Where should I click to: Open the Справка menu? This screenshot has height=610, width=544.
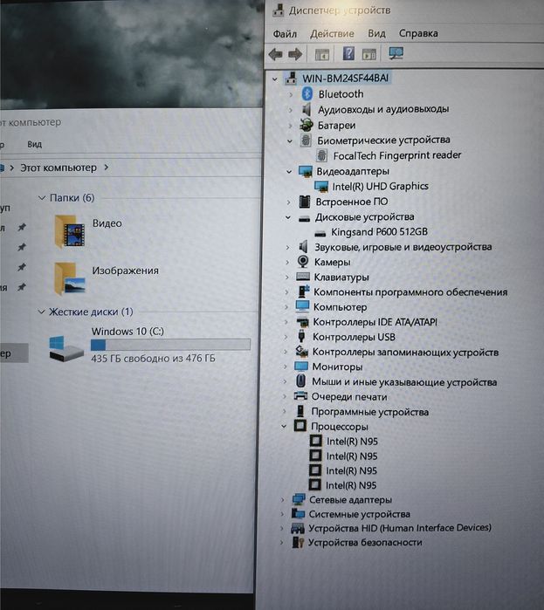(x=418, y=33)
